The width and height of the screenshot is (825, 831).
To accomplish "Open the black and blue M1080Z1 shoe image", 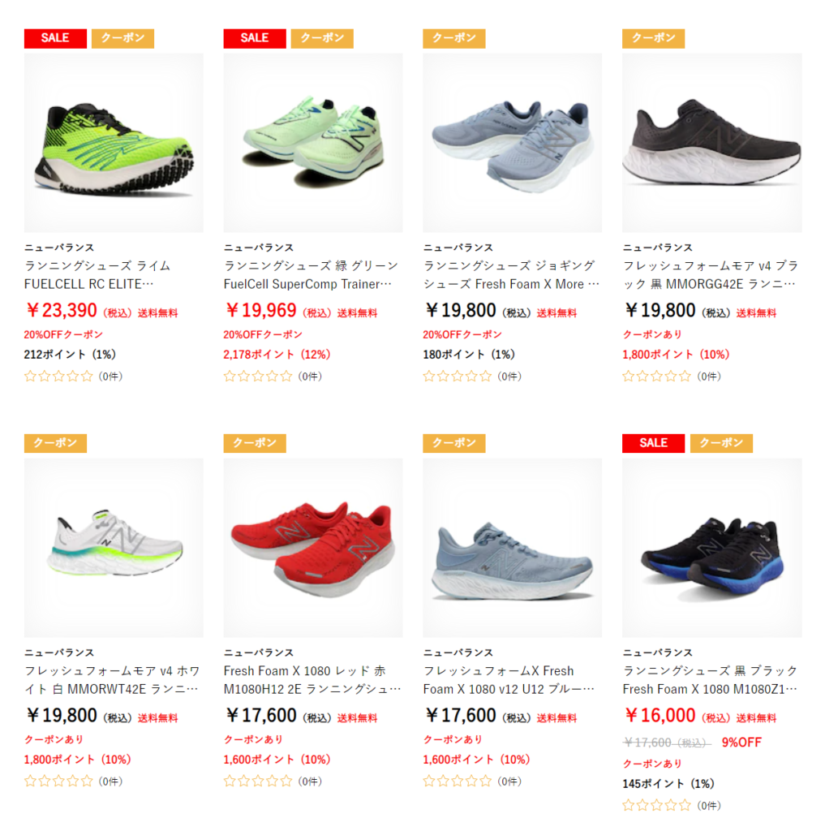I will (711, 548).
